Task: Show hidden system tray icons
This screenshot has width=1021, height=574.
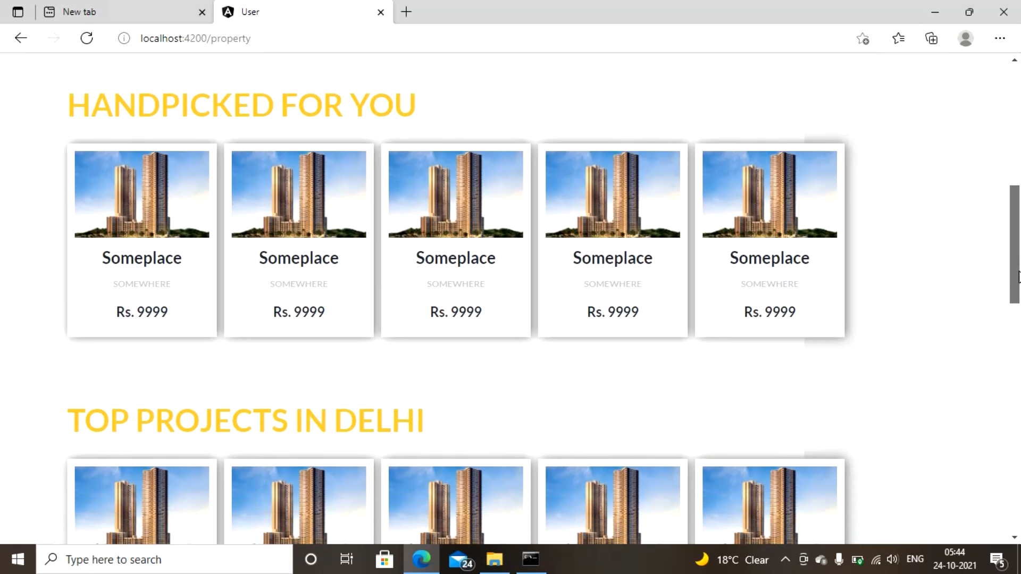Action: (x=785, y=559)
